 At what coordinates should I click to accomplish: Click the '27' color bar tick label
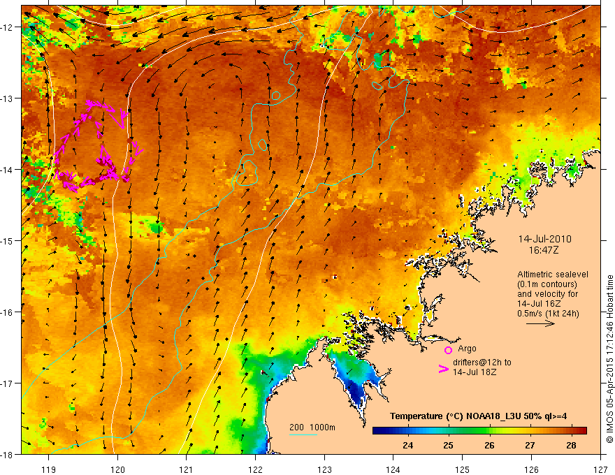[x=530, y=445]
